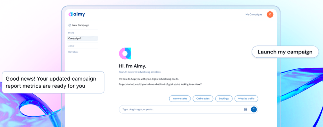
Task: Select Campaign 1 draft
Action: coord(82,38)
